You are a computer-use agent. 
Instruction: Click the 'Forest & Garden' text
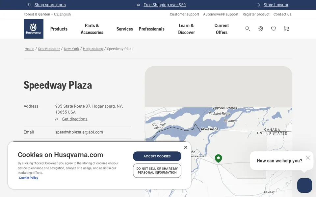[x=37, y=14]
